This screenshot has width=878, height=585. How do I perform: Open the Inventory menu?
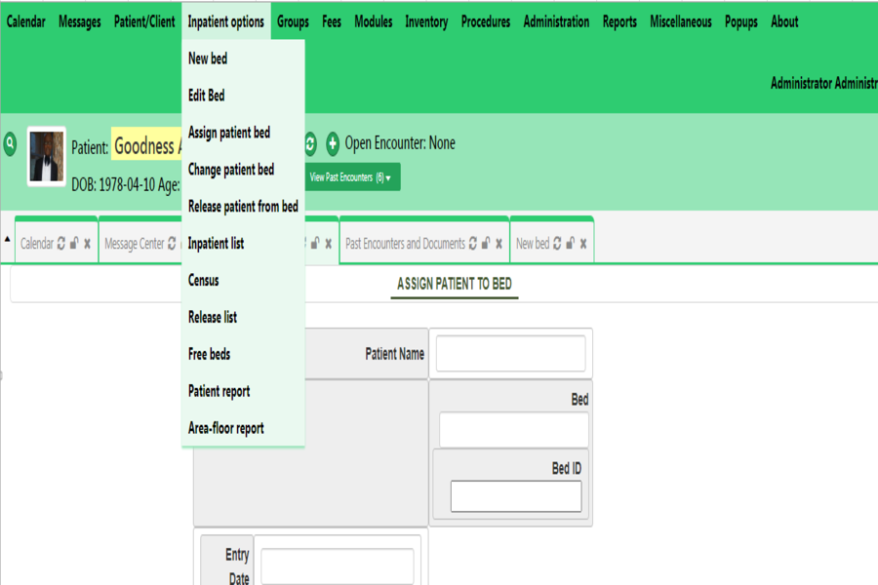(426, 21)
